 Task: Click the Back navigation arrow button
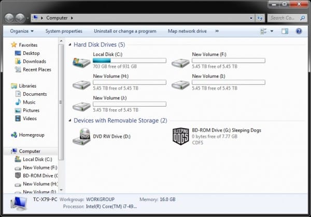[9, 18]
